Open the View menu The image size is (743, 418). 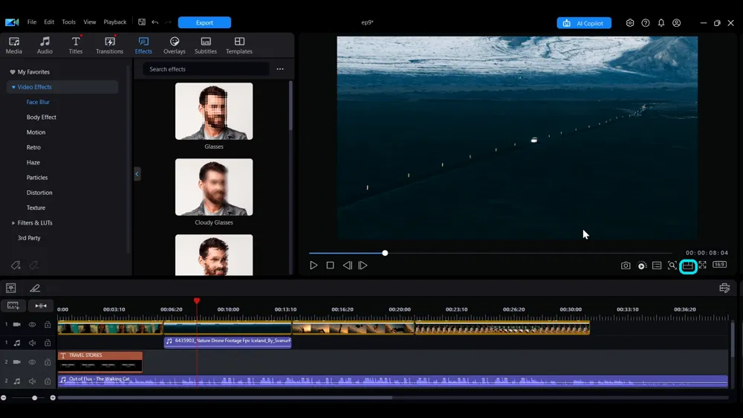90,22
